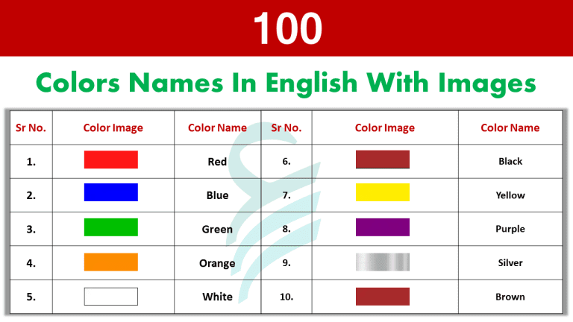Click the color swatch beside Black in row 6
This screenshot has width=573, height=322.
pos(383,160)
